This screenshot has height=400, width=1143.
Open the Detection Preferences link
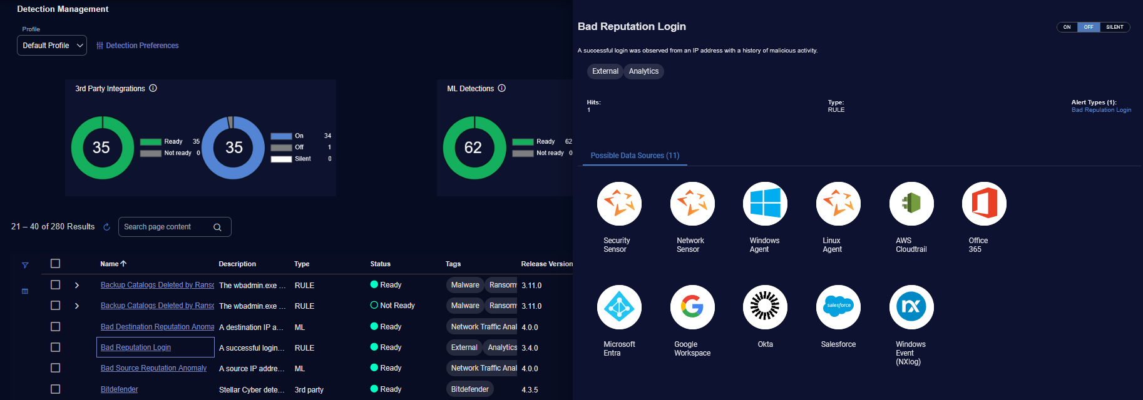pos(142,46)
